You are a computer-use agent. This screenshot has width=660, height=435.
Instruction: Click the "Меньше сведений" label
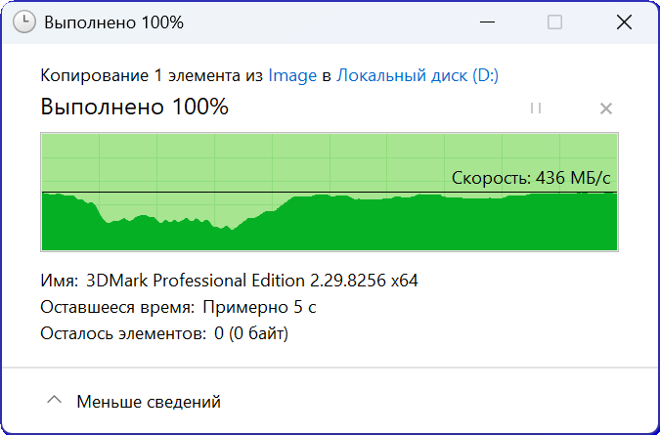click(149, 401)
